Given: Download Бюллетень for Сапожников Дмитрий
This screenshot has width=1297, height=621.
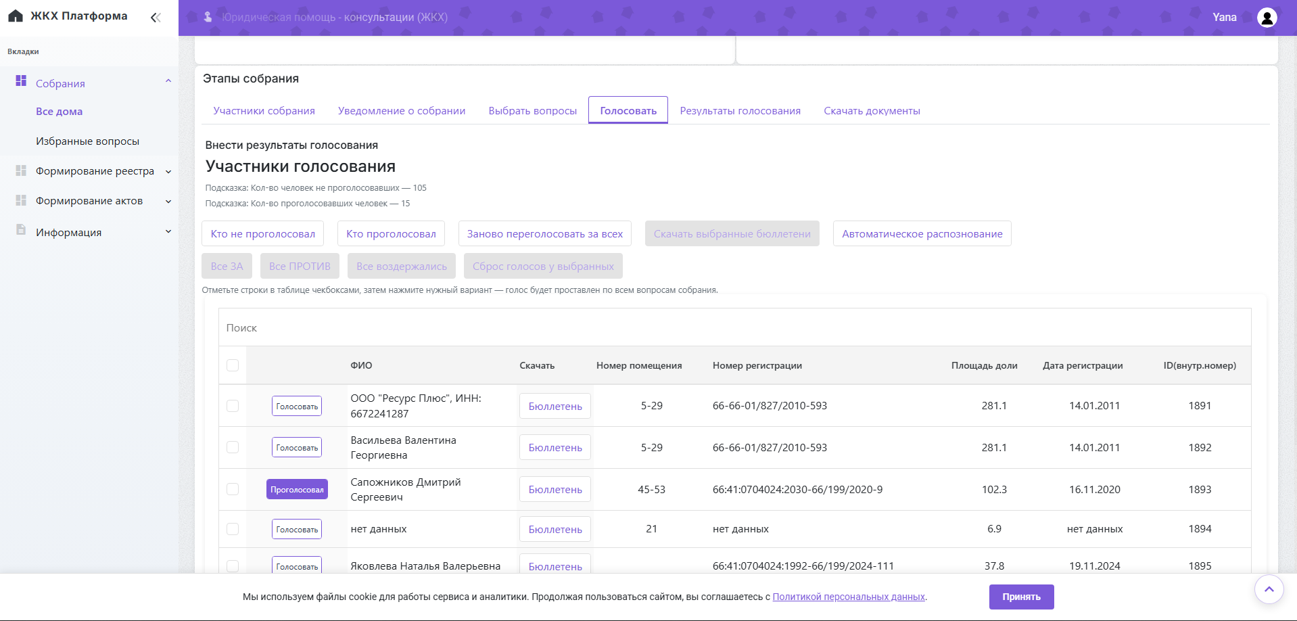Looking at the screenshot, I should (x=555, y=489).
